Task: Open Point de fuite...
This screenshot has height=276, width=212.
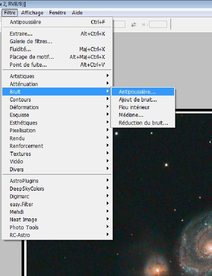Action: pyautogui.click(x=57, y=64)
